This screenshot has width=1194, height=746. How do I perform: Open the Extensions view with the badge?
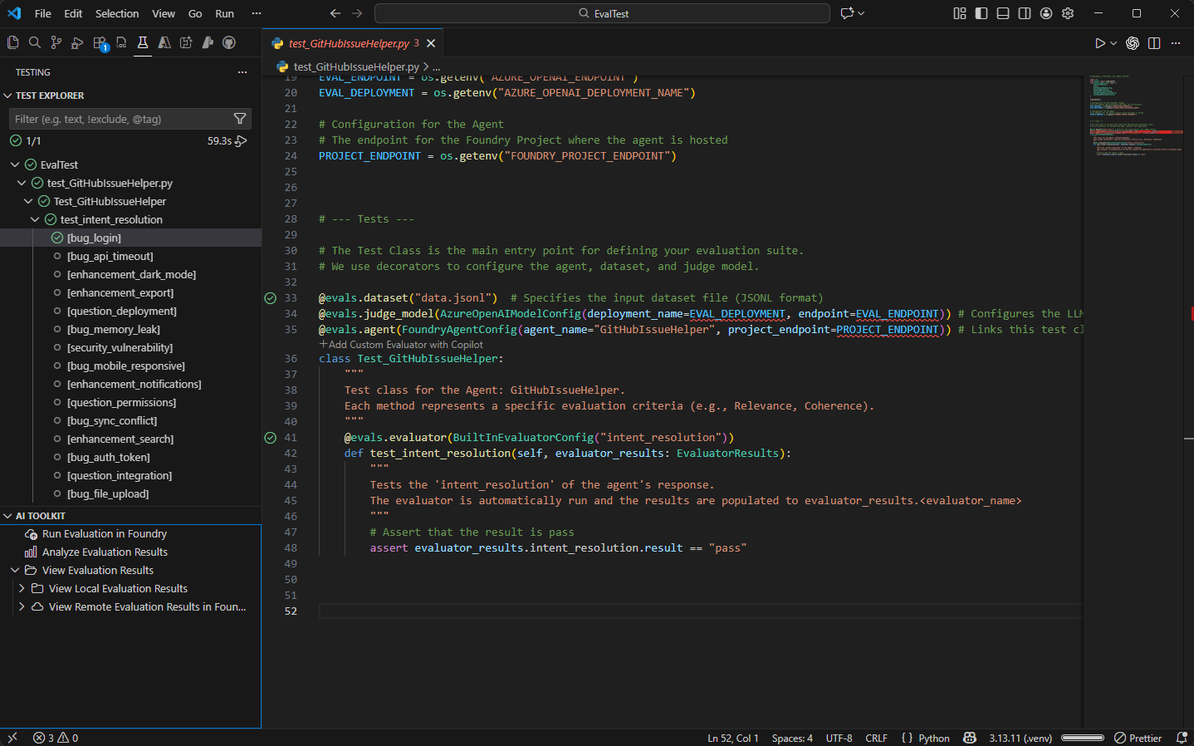tap(98, 42)
